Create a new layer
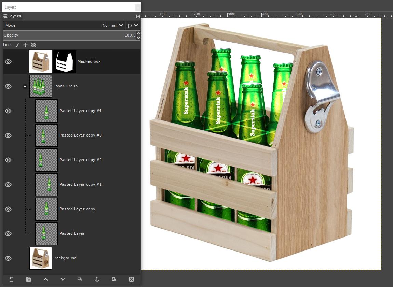Image resolution: width=393 pixels, height=287 pixels. [11, 279]
